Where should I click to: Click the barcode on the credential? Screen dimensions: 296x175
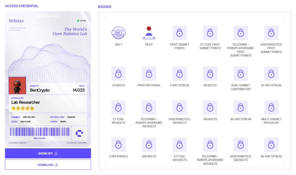tap(40, 132)
